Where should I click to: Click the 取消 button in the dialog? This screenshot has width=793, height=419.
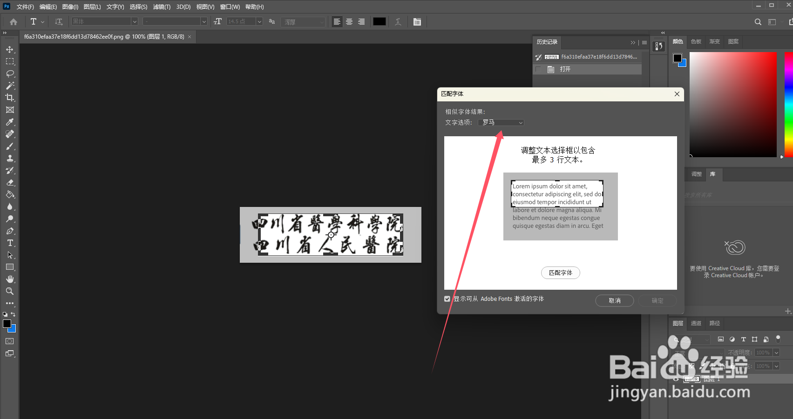coord(614,300)
